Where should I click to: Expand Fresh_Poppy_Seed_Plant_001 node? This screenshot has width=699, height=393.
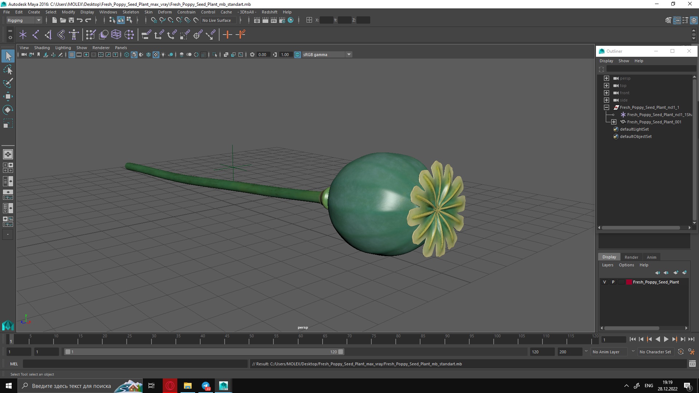[x=614, y=122]
